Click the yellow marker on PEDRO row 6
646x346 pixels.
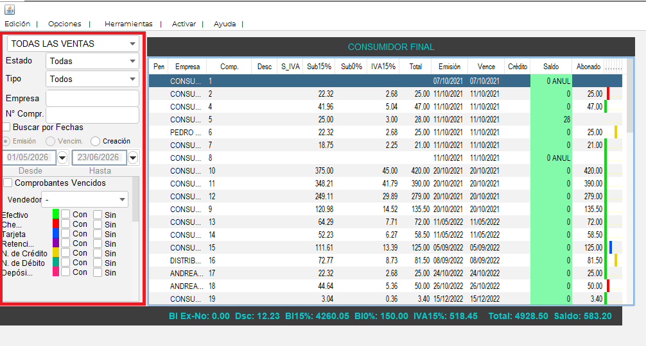pyautogui.click(x=616, y=133)
